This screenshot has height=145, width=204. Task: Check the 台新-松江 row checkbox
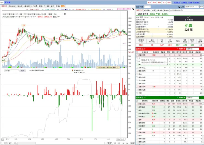pos(137,68)
